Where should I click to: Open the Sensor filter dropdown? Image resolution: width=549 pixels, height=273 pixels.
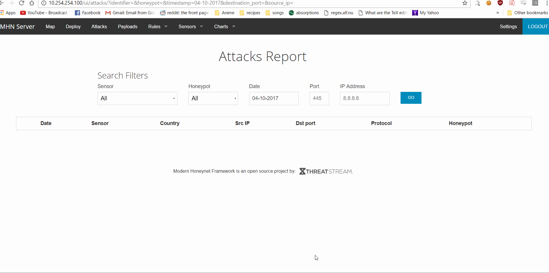click(x=137, y=98)
